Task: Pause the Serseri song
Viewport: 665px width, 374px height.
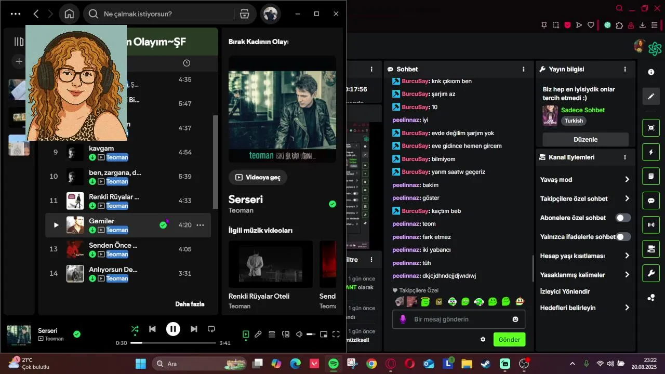Action: (173, 329)
